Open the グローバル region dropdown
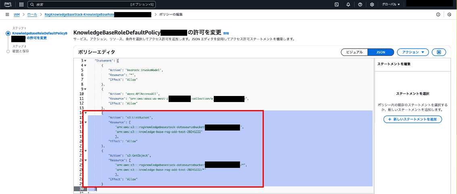 [391, 5]
